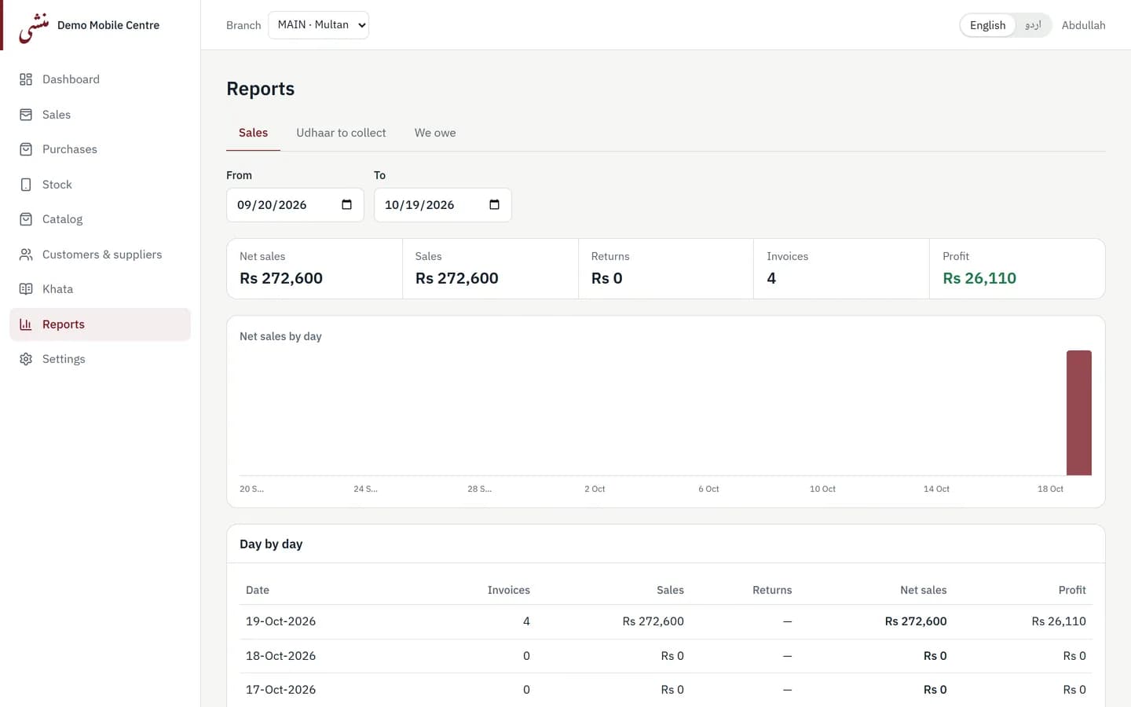Click the Munshi logo at top left
This screenshot has height=707, width=1131.
pos(34,27)
